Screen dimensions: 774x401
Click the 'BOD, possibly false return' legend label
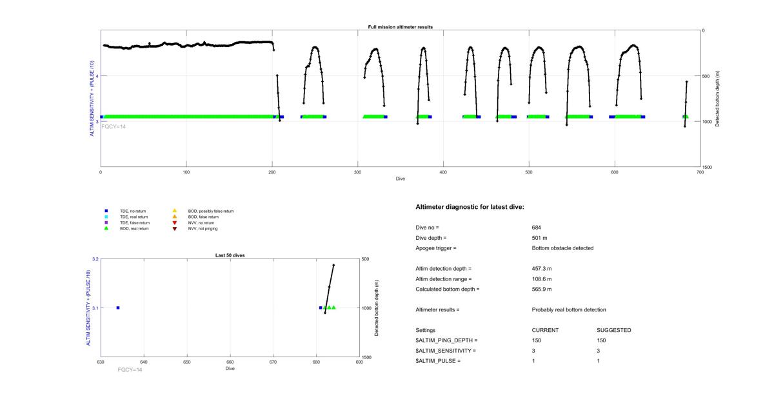[211, 211]
